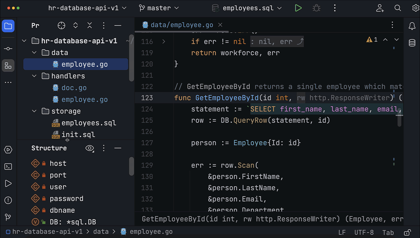Toggle the Project tool window button
420x238 pixels.
pos(8,26)
